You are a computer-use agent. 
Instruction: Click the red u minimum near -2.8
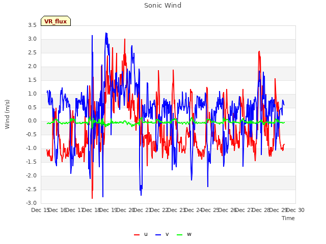[x=92, y=198]
